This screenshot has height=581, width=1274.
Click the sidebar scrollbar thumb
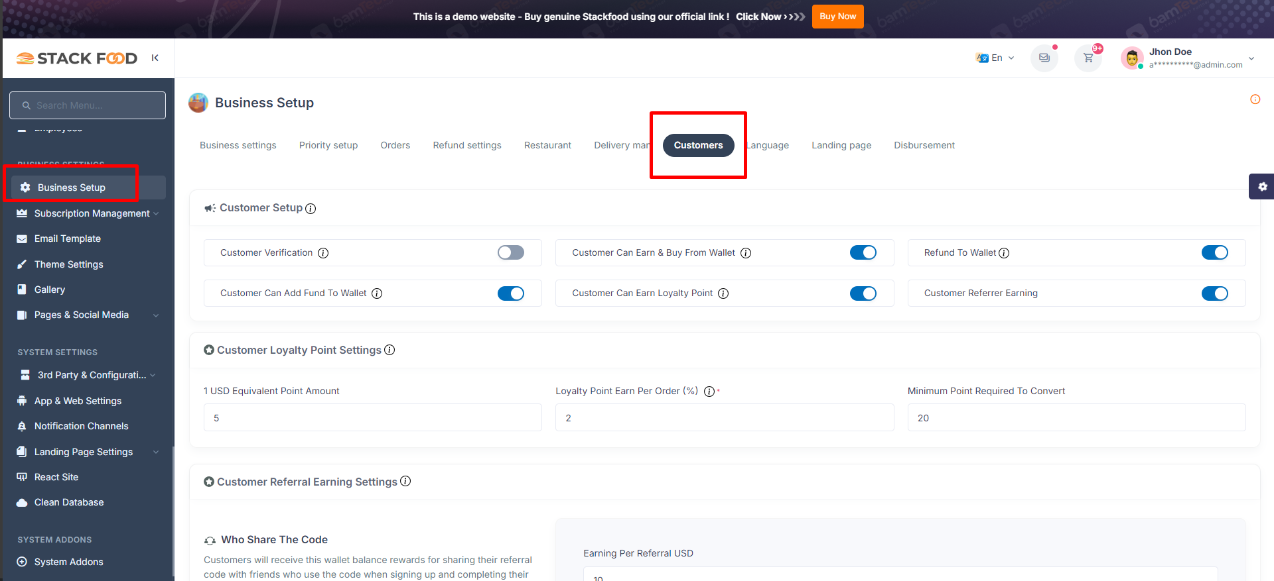[173, 512]
